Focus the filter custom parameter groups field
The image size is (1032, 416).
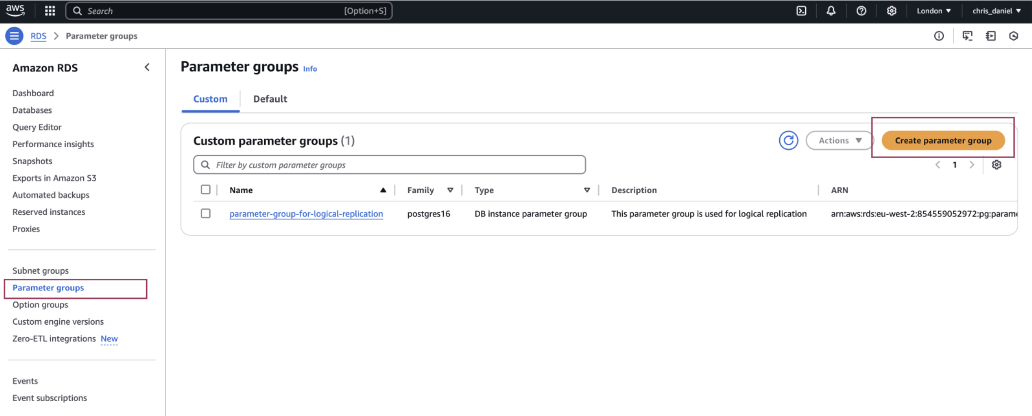389,165
